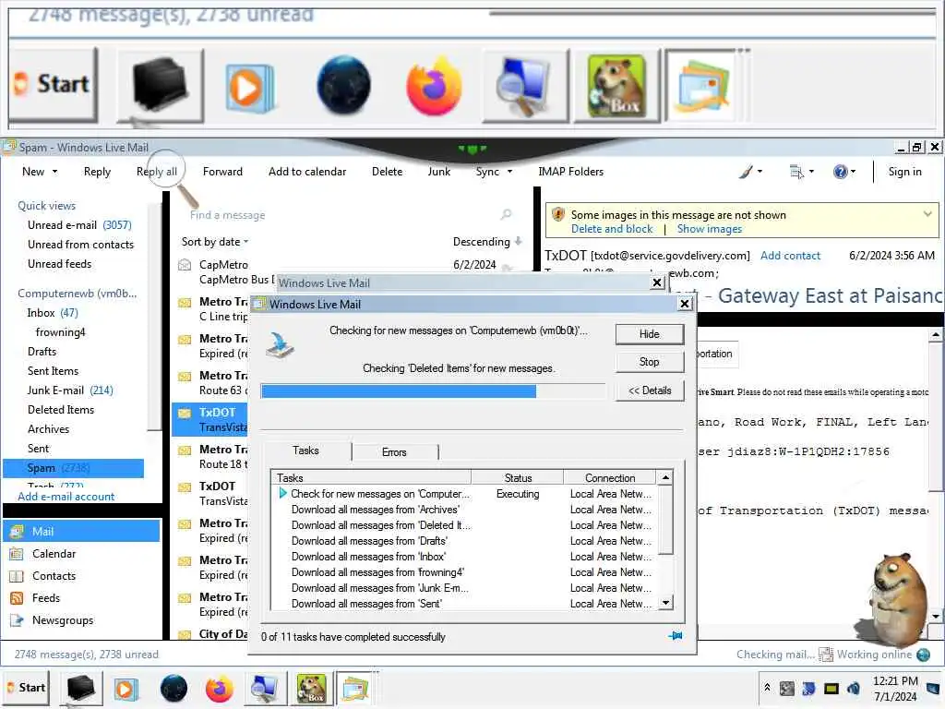
Task: Open the media player taskbar icon
Action: [126, 689]
